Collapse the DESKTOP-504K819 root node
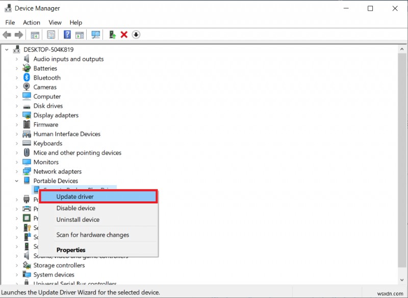This screenshot has width=408, height=298. [x=7, y=49]
